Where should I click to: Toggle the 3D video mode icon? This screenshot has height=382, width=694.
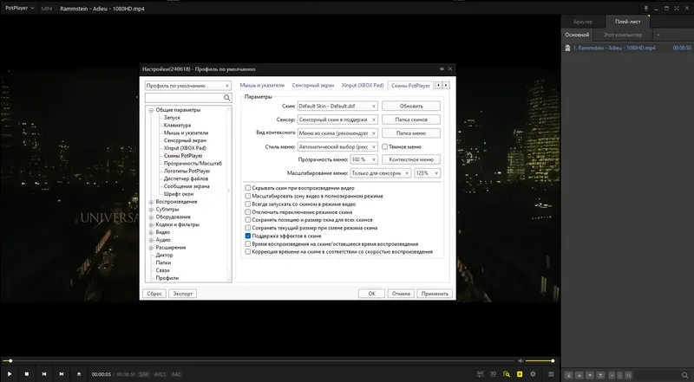click(493, 374)
